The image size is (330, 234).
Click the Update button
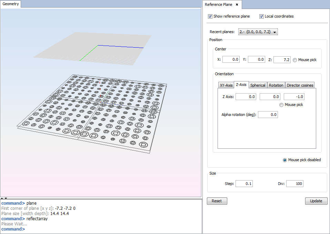pyautogui.click(x=316, y=201)
